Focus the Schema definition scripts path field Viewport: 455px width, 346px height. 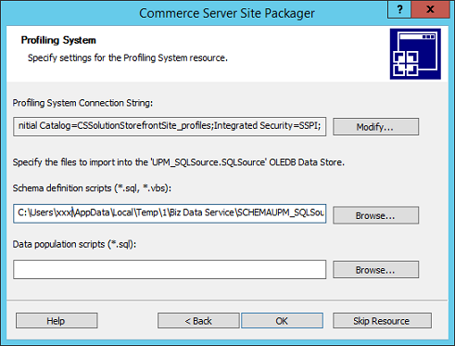click(x=170, y=213)
